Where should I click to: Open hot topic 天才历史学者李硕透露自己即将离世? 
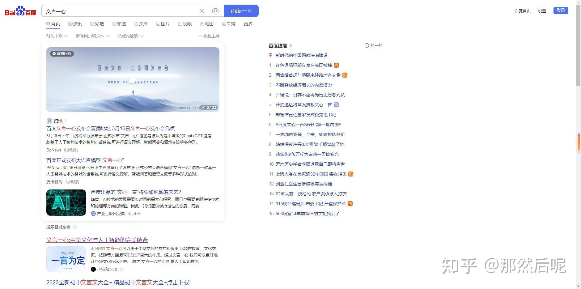point(310,164)
